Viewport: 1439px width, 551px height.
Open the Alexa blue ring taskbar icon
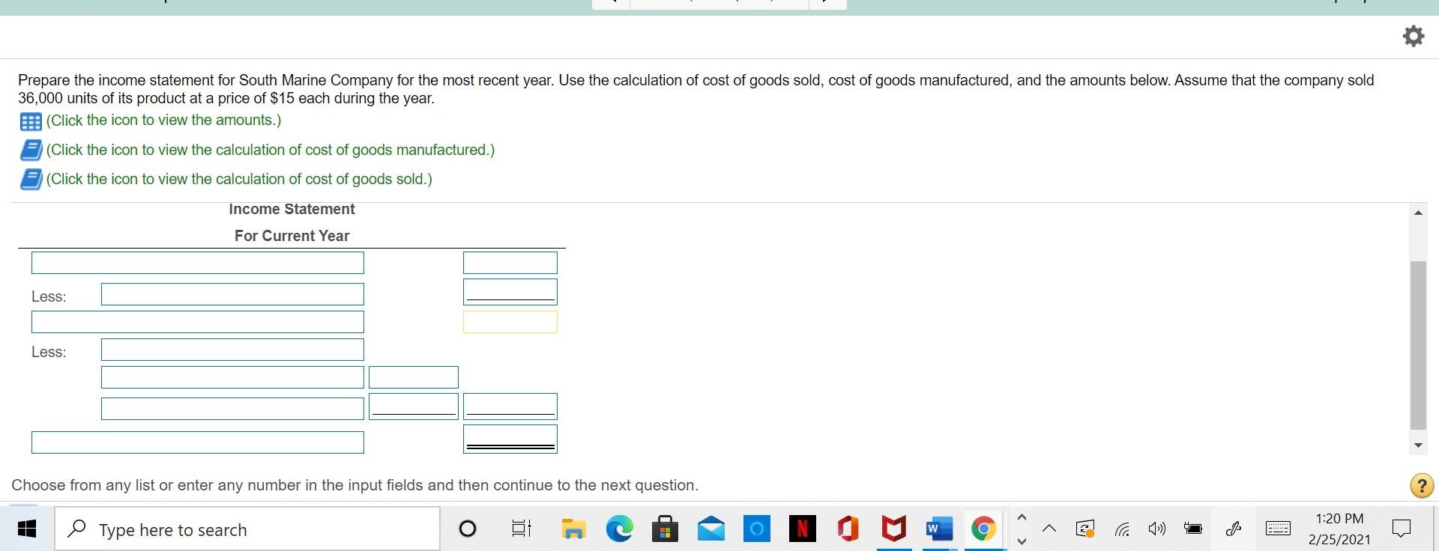[x=756, y=529]
